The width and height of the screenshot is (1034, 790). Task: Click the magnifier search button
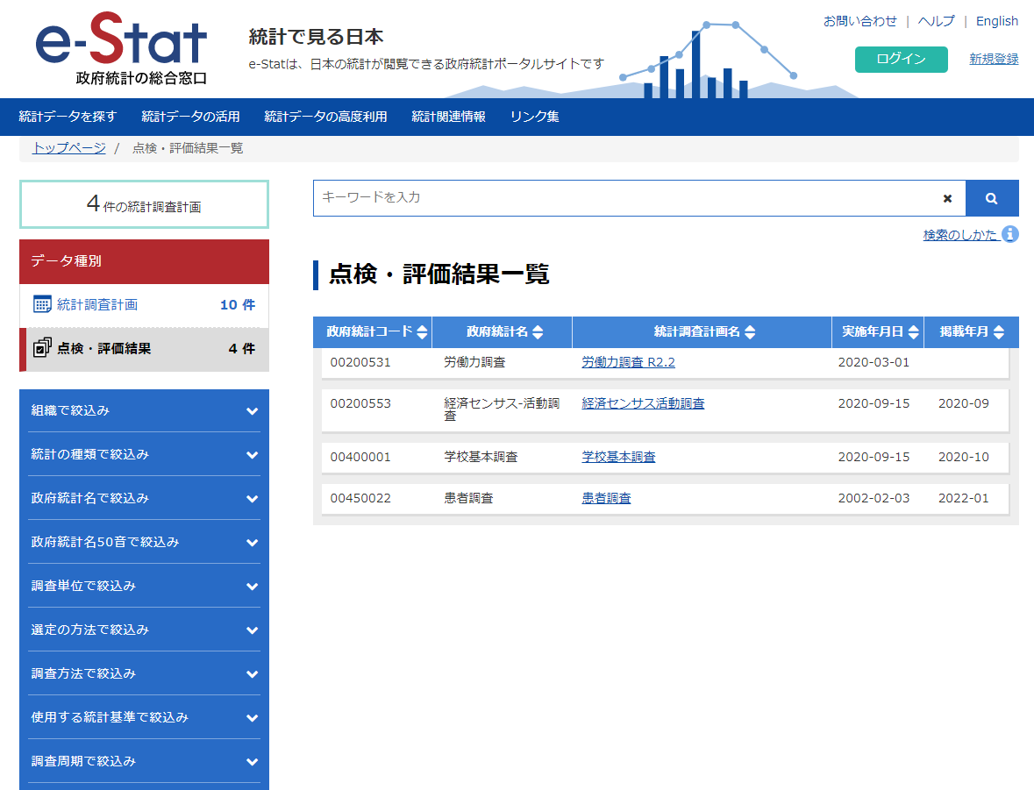(991, 198)
